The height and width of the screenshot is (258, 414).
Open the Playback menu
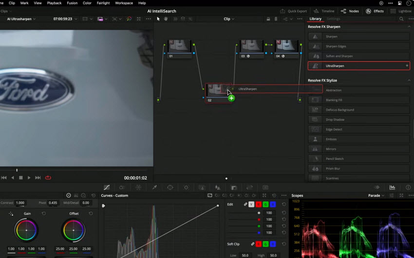(x=54, y=3)
